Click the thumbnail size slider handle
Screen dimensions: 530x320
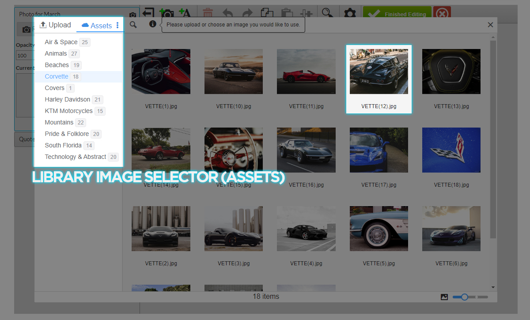(464, 297)
